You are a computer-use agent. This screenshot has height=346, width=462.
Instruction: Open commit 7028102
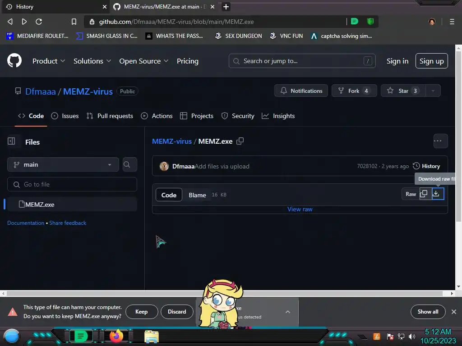click(367, 166)
